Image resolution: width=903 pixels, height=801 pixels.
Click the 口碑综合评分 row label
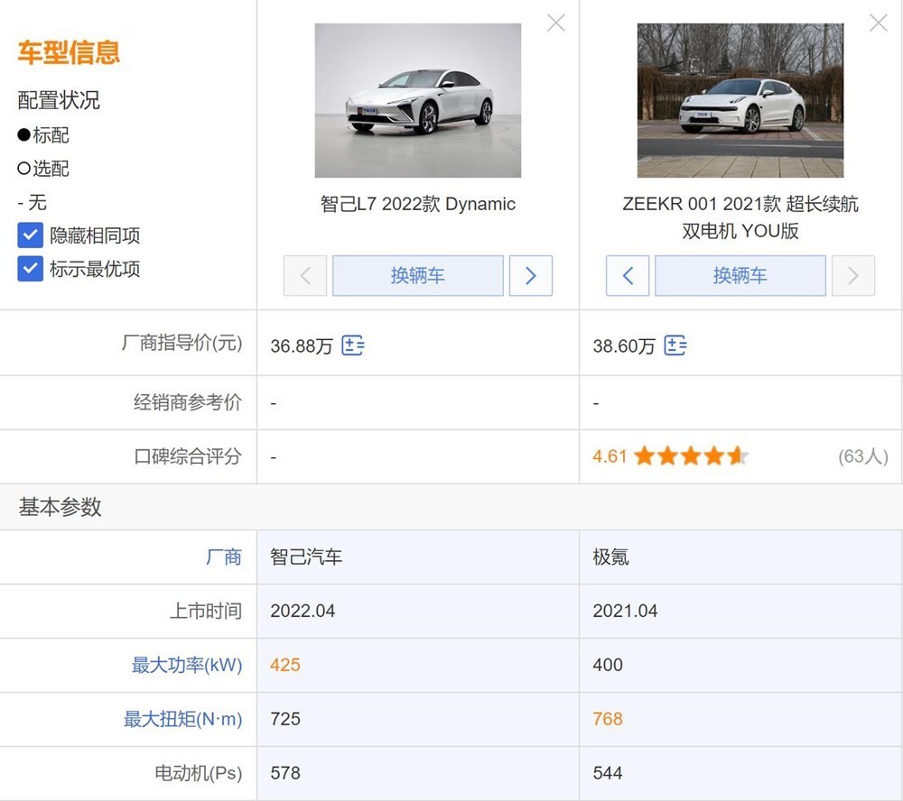188,456
